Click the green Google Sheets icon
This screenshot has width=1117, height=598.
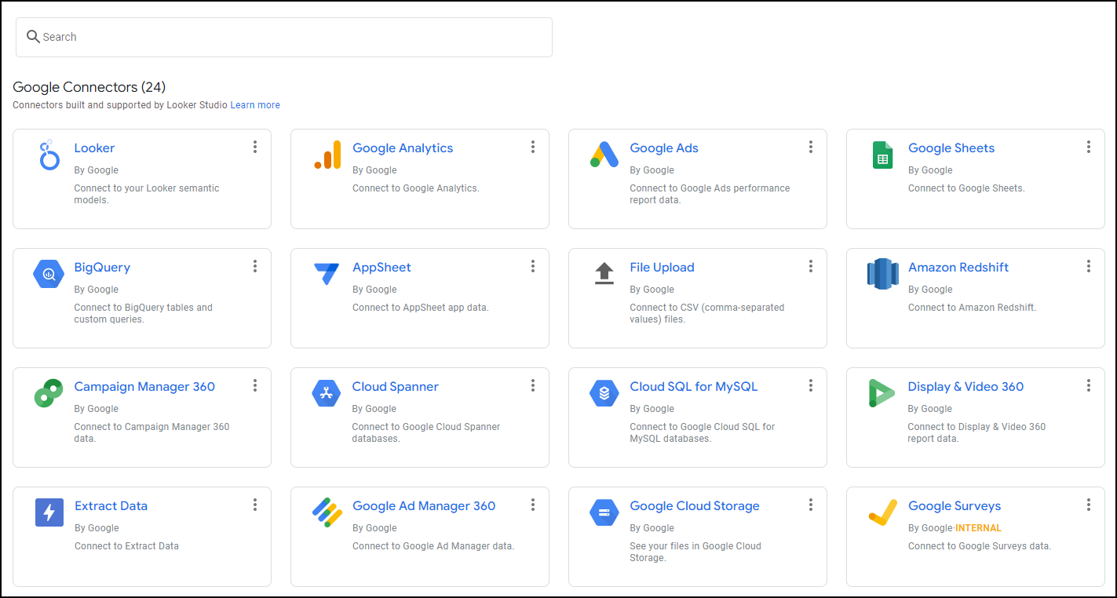coord(883,155)
